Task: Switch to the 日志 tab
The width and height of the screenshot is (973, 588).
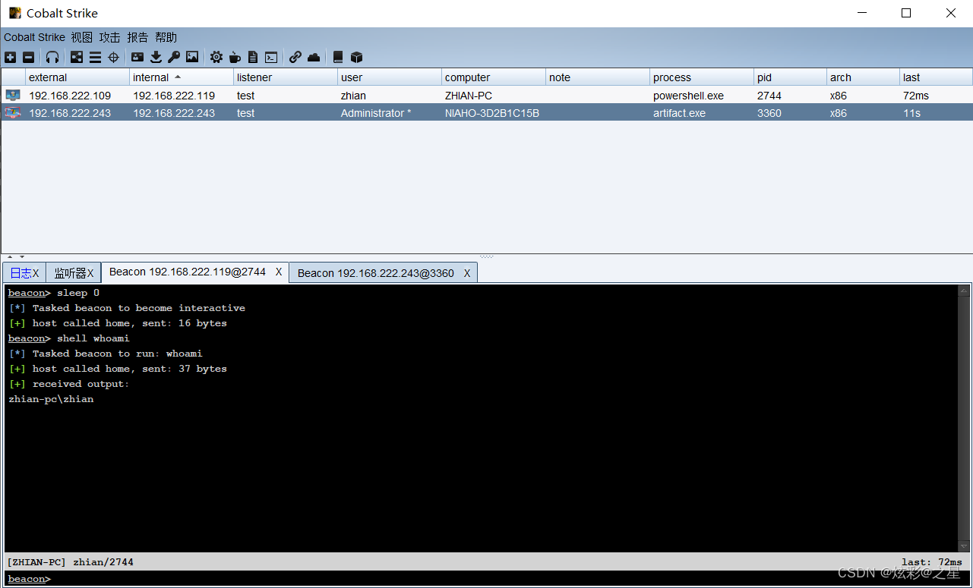Action: [x=21, y=273]
